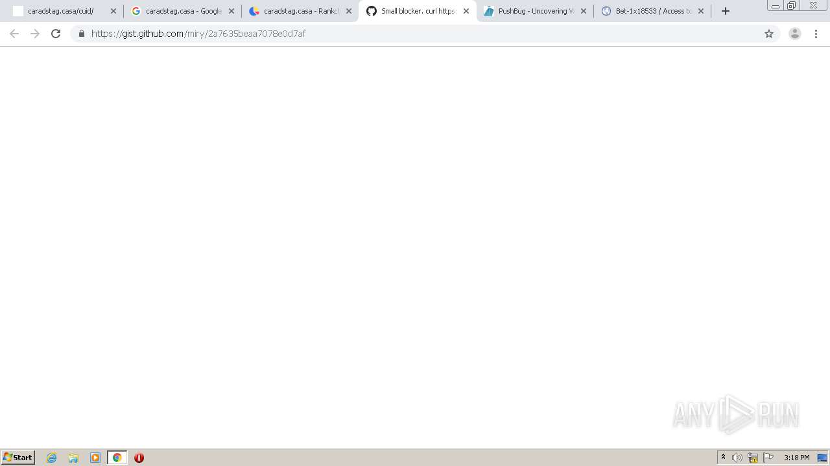Image resolution: width=830 pixels, height=466 pixels.
Task: Select the Chrome taskbar button
Action: 117,458
